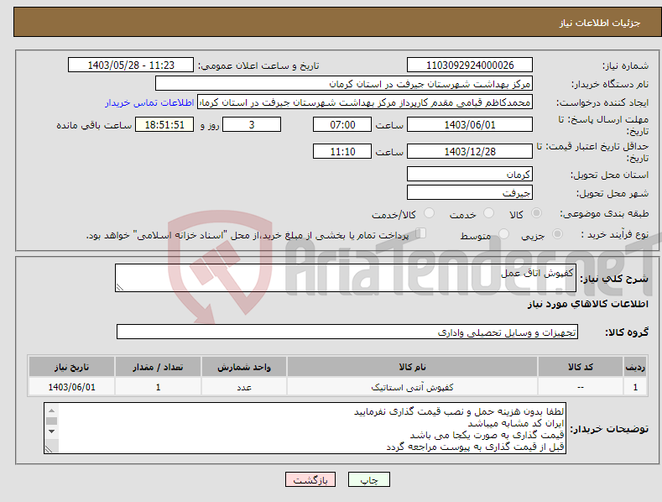Click the validity time 11:10 field
Image resolution: width=662 pixels, height=502 pixels.
click(342, 151)
